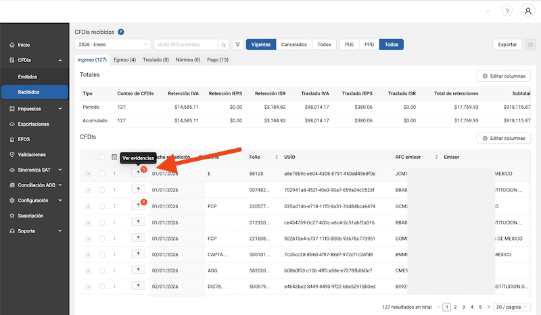This screenshot has height=315, width=541.
Task: Go to Emitidos in the sidebar
Action: [x=28, y=77]
